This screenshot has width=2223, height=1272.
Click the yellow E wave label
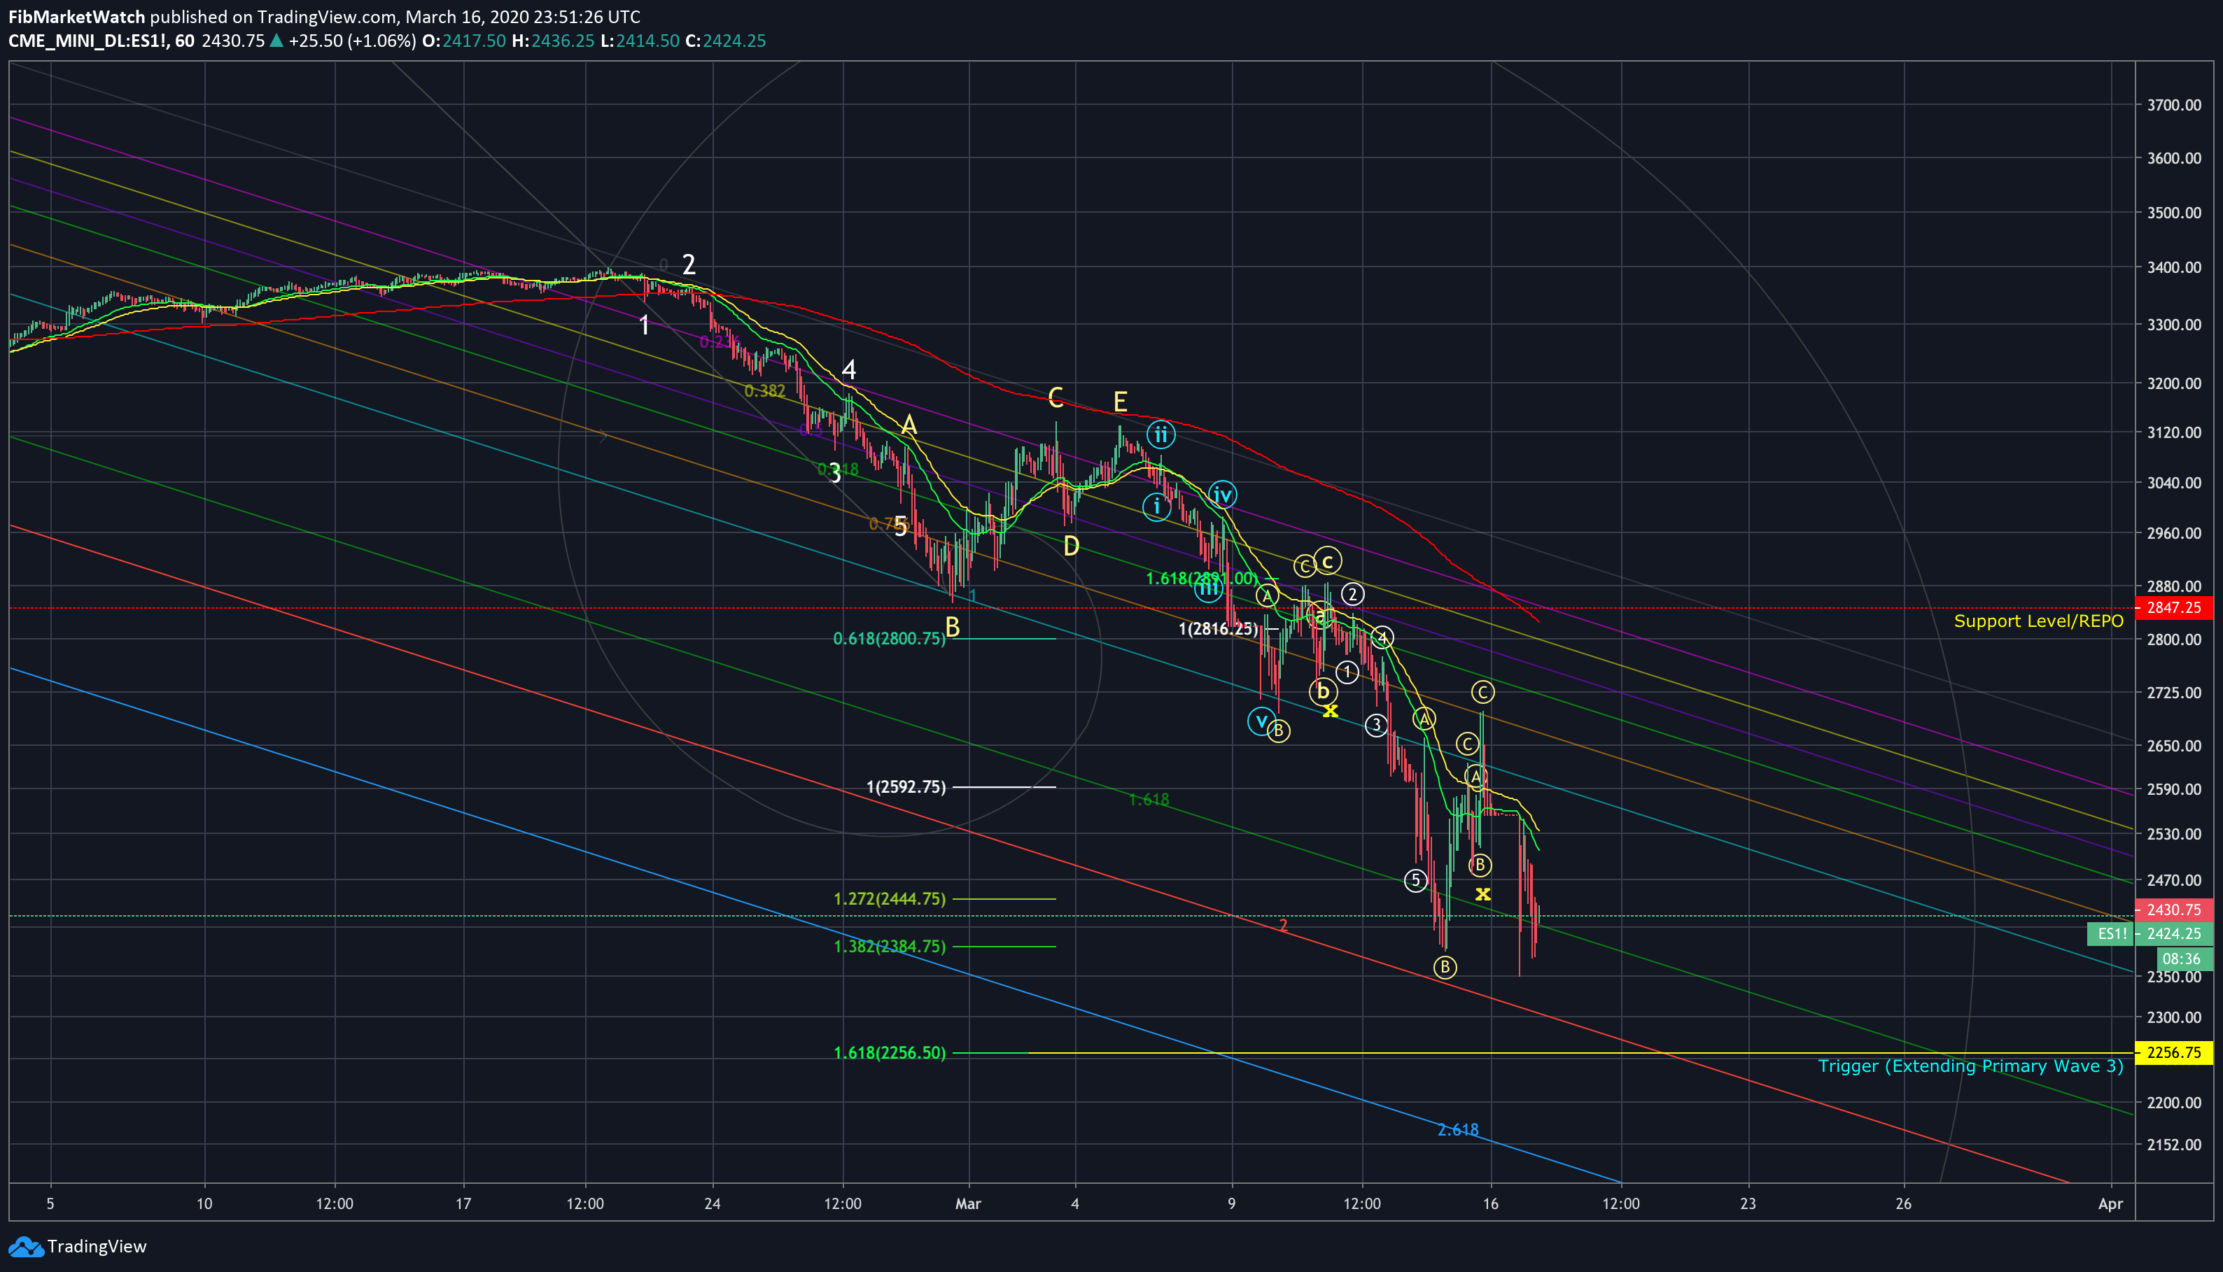click(x=1120, y=402)
